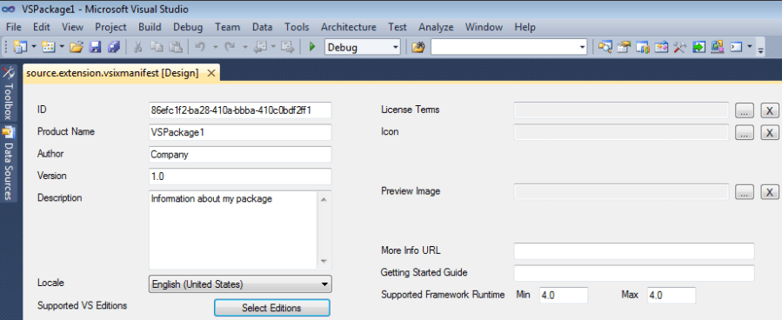Open the Build menu
This screenshot has height=320, width=782.
click(150, 27)
